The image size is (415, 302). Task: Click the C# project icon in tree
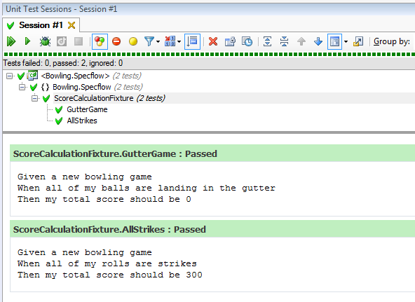coord(32,76)
